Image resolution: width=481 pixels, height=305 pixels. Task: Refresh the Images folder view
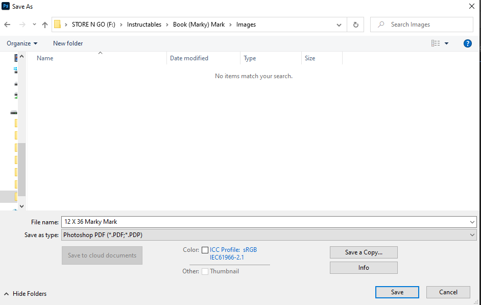[355, 25]
